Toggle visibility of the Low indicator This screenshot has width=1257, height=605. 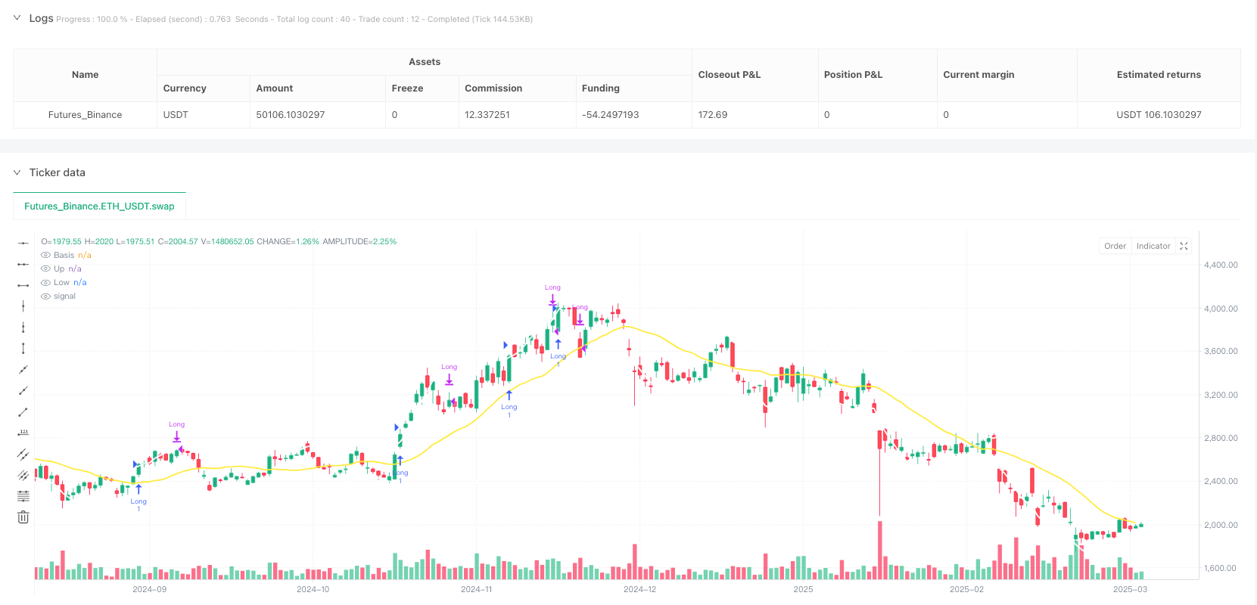pyautogui.click(x=45, y=283)
